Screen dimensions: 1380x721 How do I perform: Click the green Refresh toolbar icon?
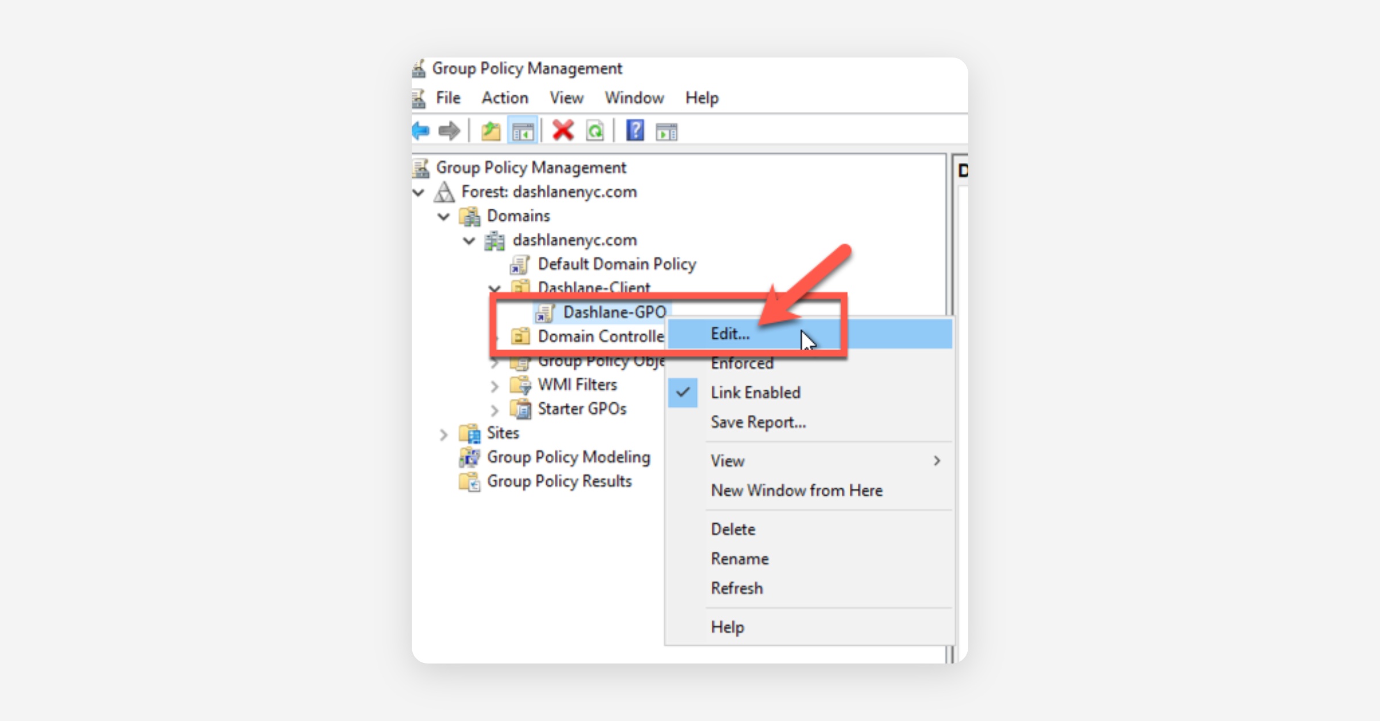(595, 131)
